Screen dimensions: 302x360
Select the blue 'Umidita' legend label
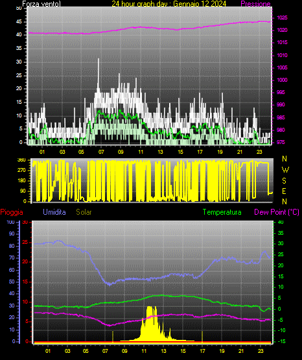pos(54,212)
